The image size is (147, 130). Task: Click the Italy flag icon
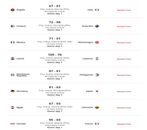(97, 10)
